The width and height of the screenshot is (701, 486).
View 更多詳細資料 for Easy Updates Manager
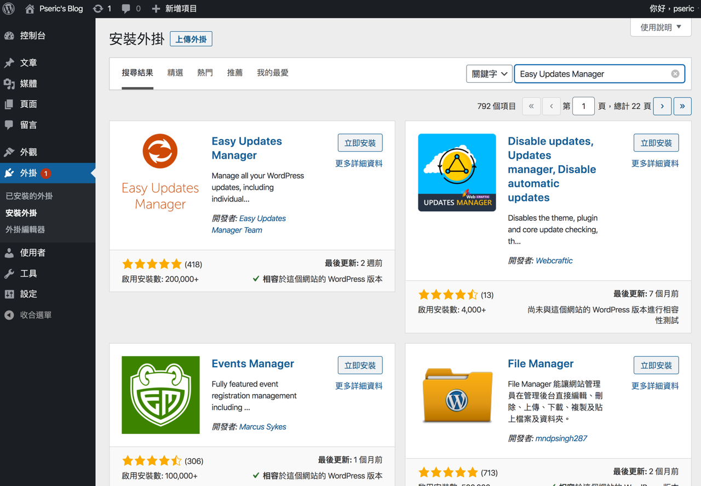(359, 163)
